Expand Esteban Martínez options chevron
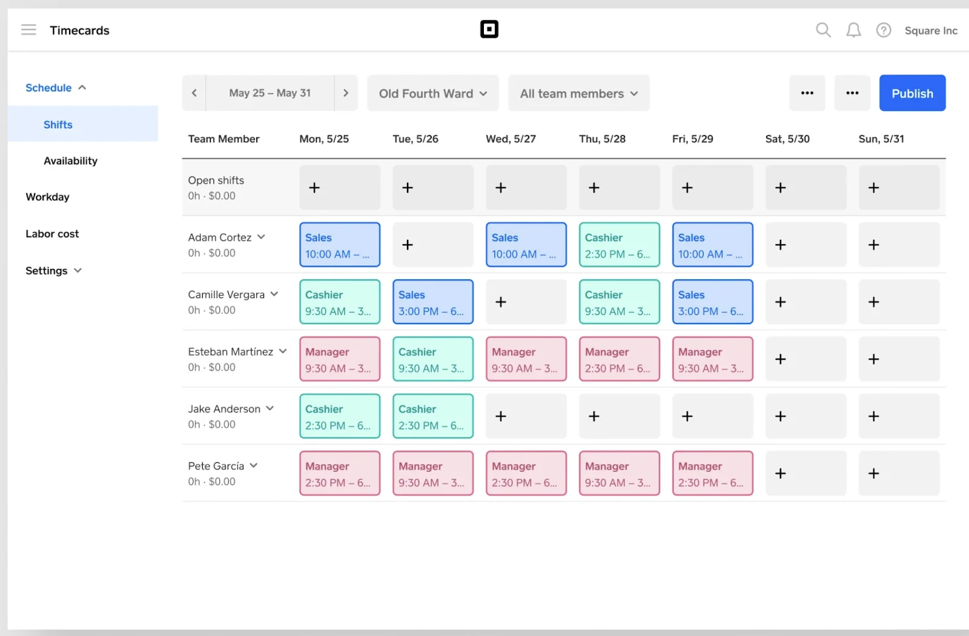The width and height of the screenshot is (969, 636). click(283, 351)
